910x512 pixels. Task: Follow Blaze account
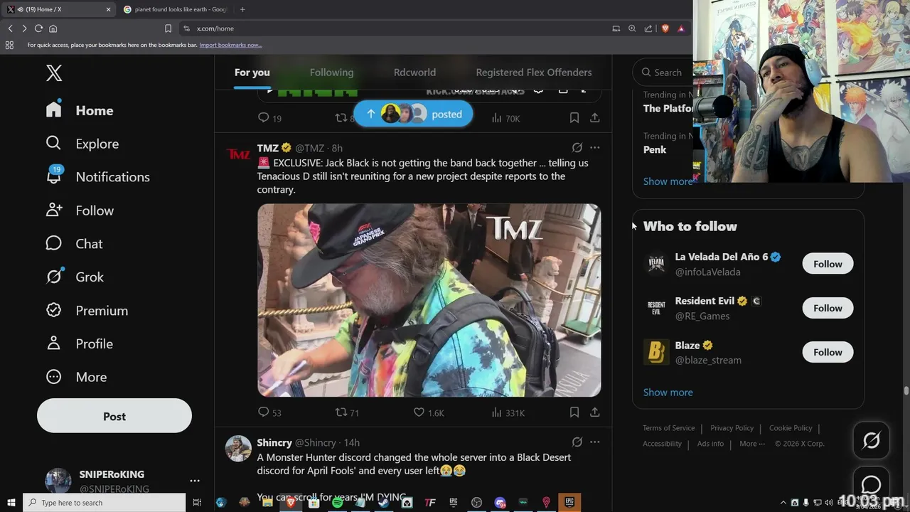click(828, 352)
